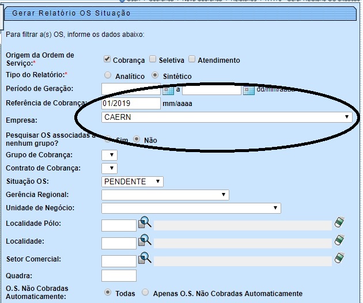Open calendar for start of Período de Geração

168,90
